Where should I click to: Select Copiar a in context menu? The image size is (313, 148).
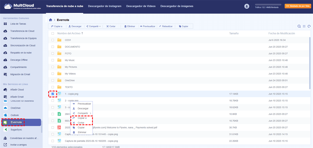[82, 118]
